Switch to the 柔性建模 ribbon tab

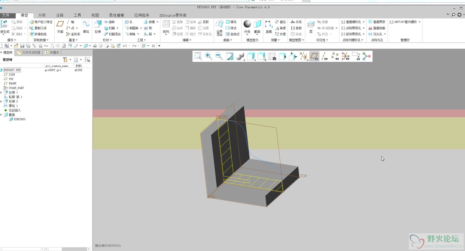click(x=116, y=15)
